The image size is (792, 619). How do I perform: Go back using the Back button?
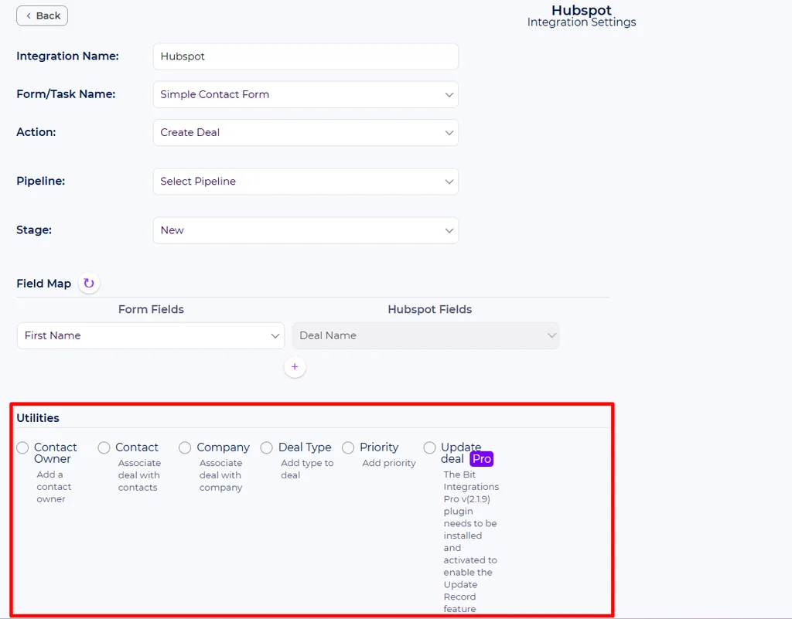click(x=42, y=15)
